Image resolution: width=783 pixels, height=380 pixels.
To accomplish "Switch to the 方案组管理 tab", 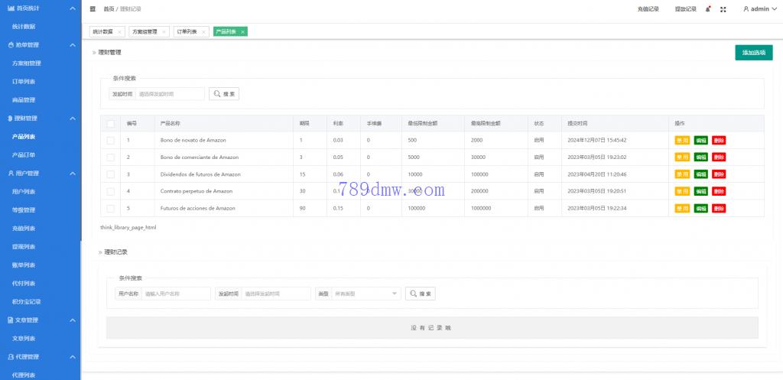I will 145,32.
